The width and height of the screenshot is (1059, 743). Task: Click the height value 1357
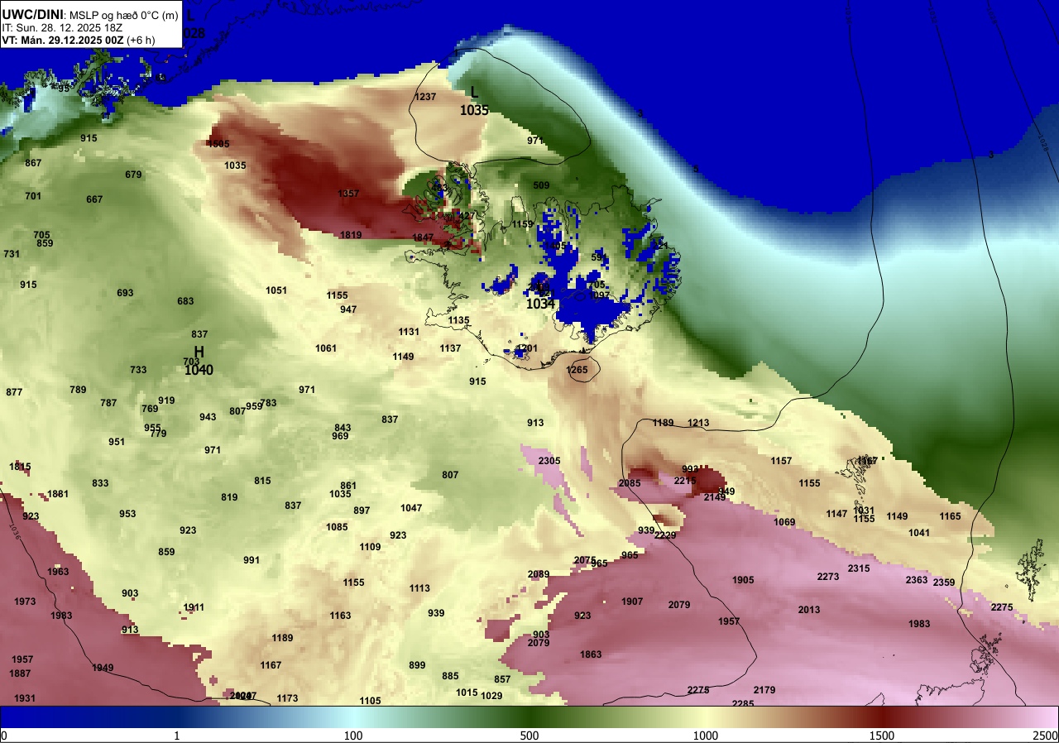[348, 194]
